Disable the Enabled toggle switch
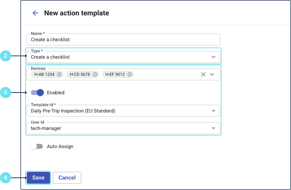Screen dimensions: 291x190 click(37, 93)
